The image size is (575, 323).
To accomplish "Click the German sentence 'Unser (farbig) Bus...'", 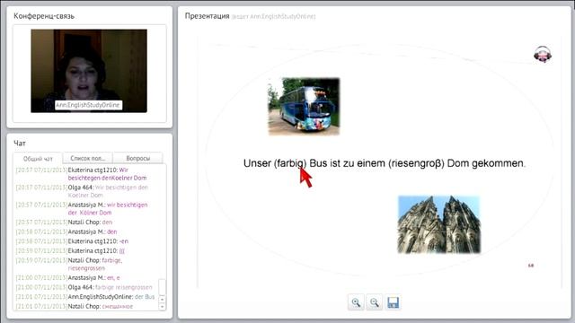I will pos(384,163).
